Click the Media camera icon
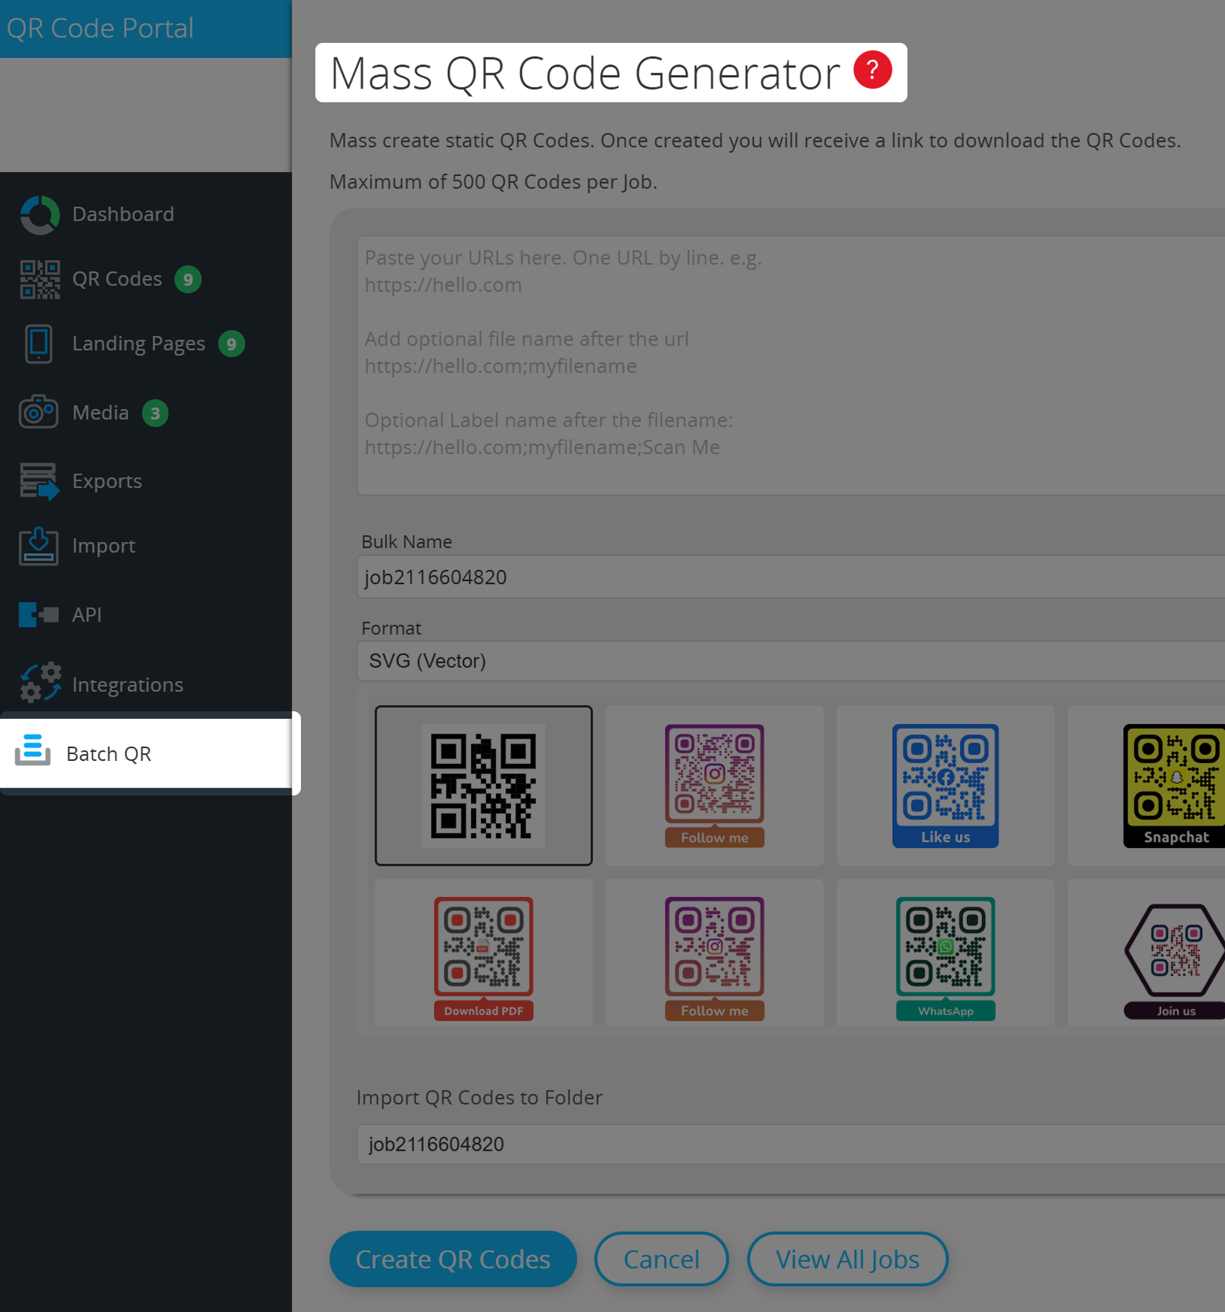The width and height of the screenshot is (1225, 1312). point(38,412)
